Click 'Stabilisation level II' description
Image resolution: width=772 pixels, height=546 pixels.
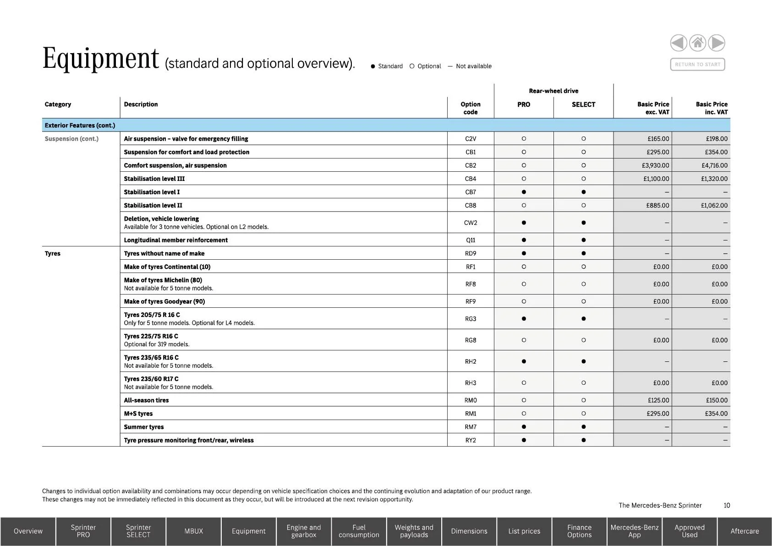click(x=153, y=205)
